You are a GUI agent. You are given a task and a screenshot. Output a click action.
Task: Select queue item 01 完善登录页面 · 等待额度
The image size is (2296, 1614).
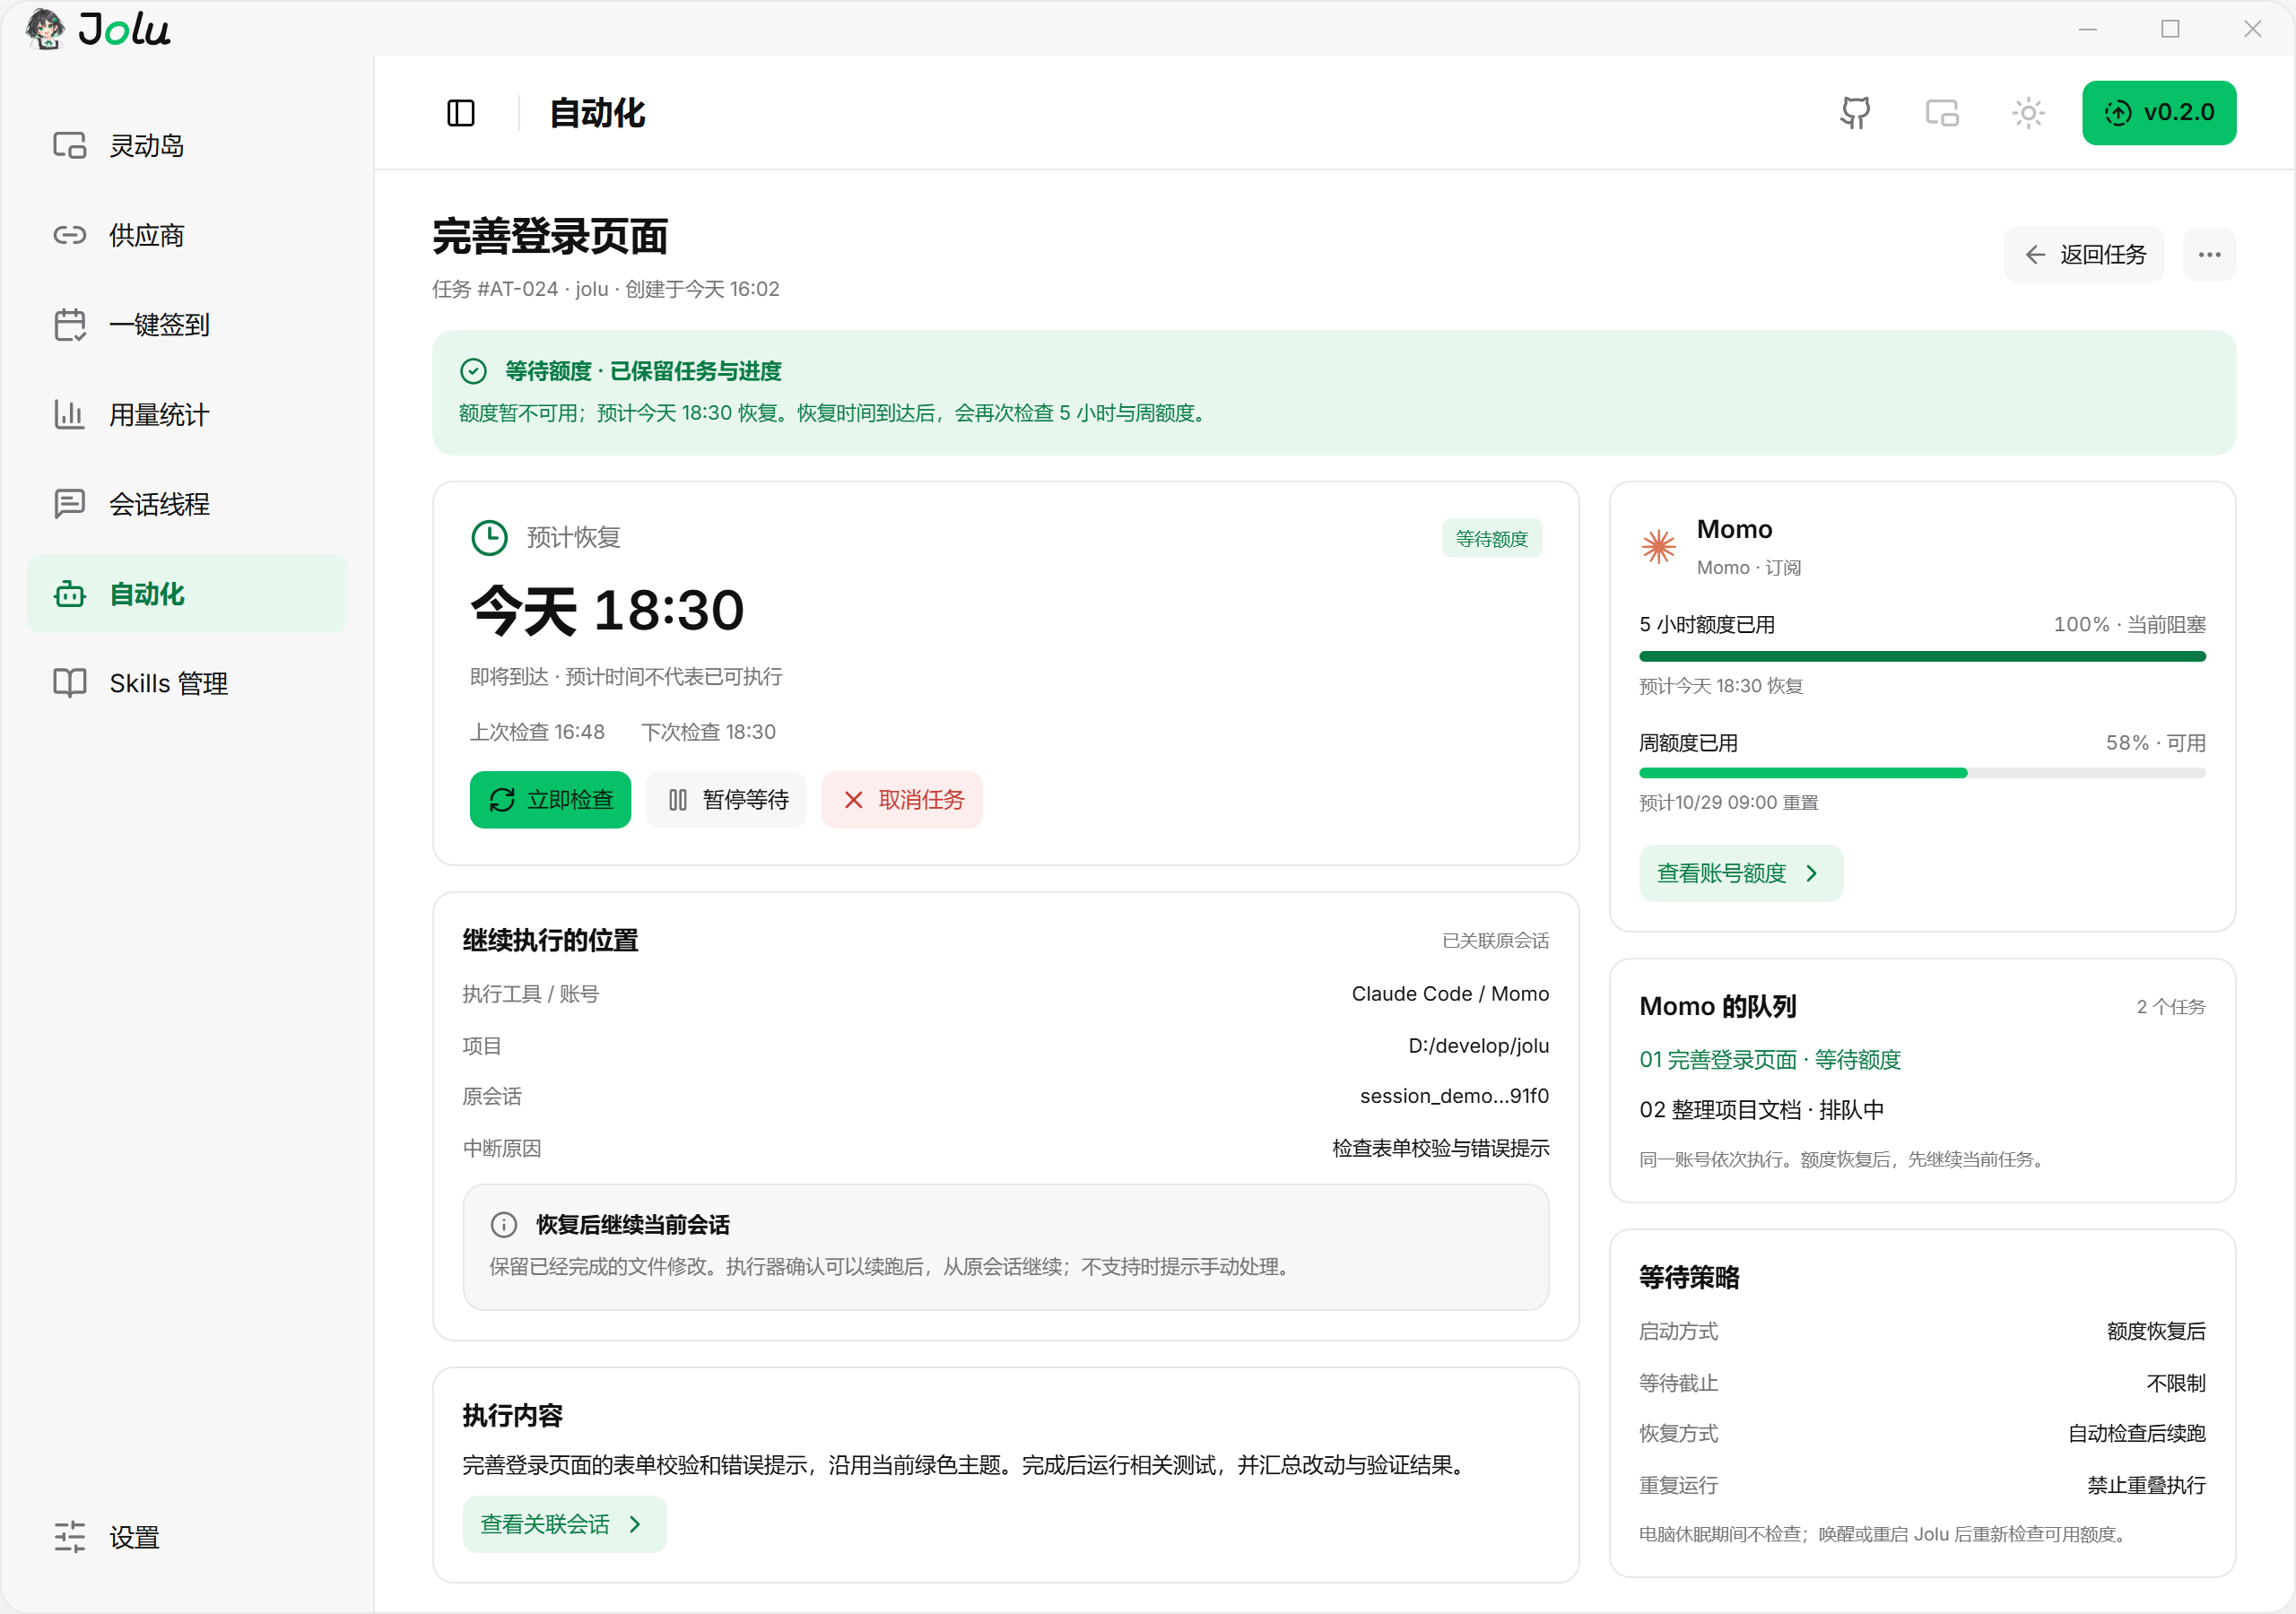point(1770,1060)
